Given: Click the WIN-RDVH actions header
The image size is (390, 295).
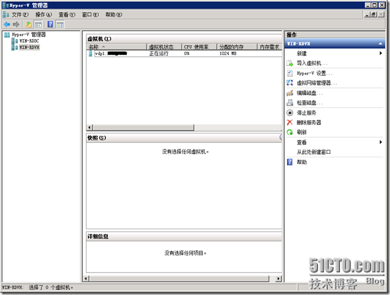Looking at the screenshot, I should click(335, 44).
